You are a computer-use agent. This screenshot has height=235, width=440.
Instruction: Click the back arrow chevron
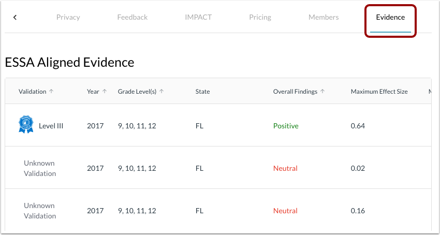[x=15, y=18]
